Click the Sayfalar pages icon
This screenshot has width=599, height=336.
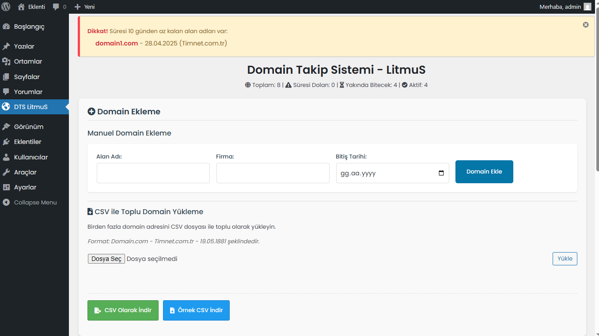coord(6,77)
